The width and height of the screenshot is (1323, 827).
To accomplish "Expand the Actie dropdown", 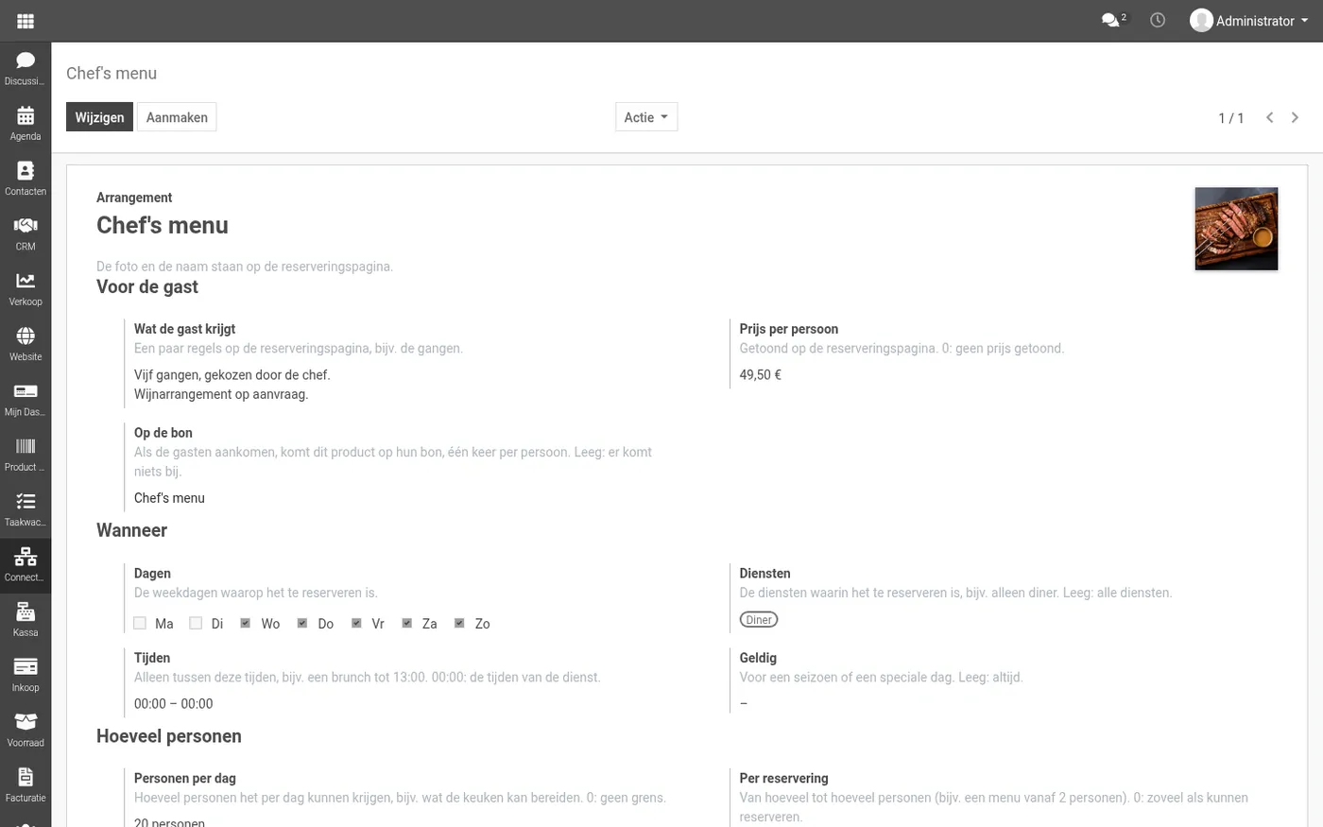I will [x=646, y=117].
